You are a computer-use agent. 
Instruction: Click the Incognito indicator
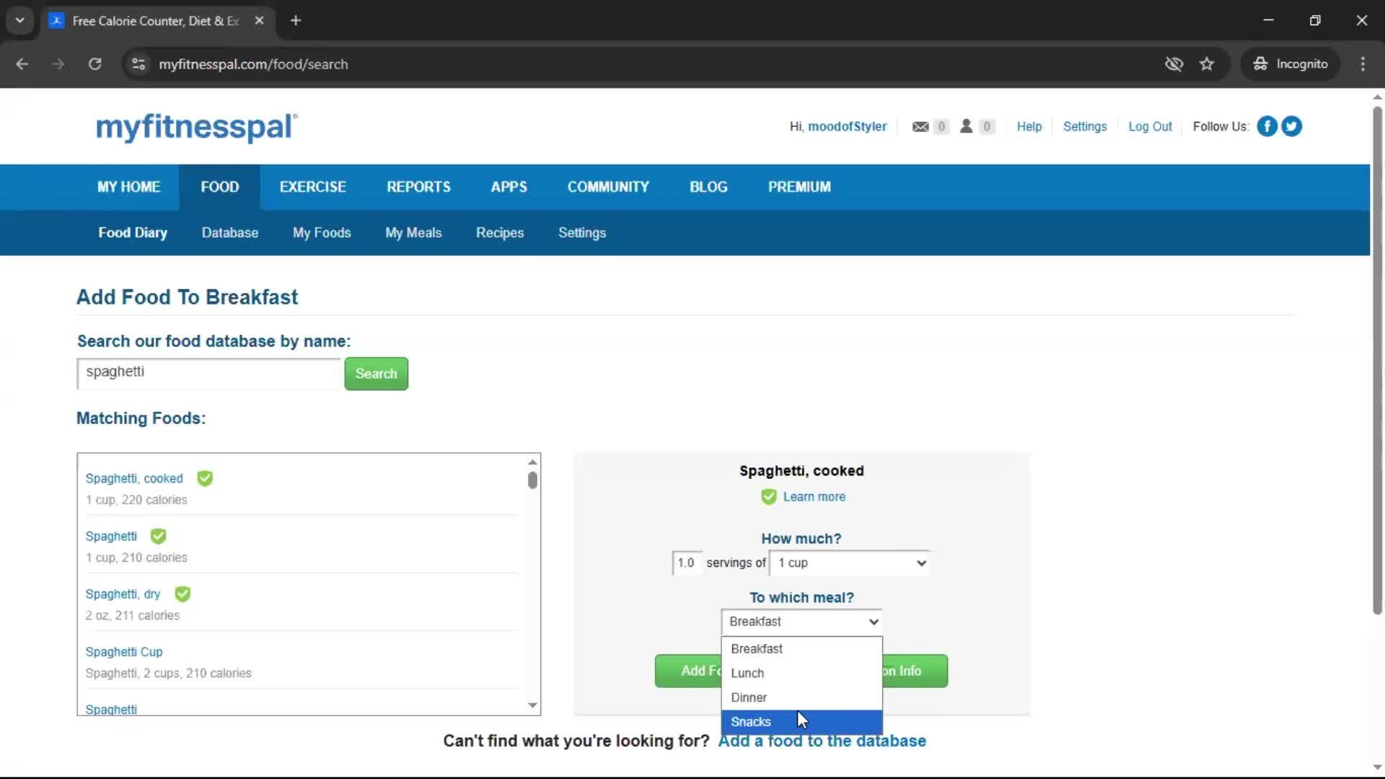coord(1291,64)
